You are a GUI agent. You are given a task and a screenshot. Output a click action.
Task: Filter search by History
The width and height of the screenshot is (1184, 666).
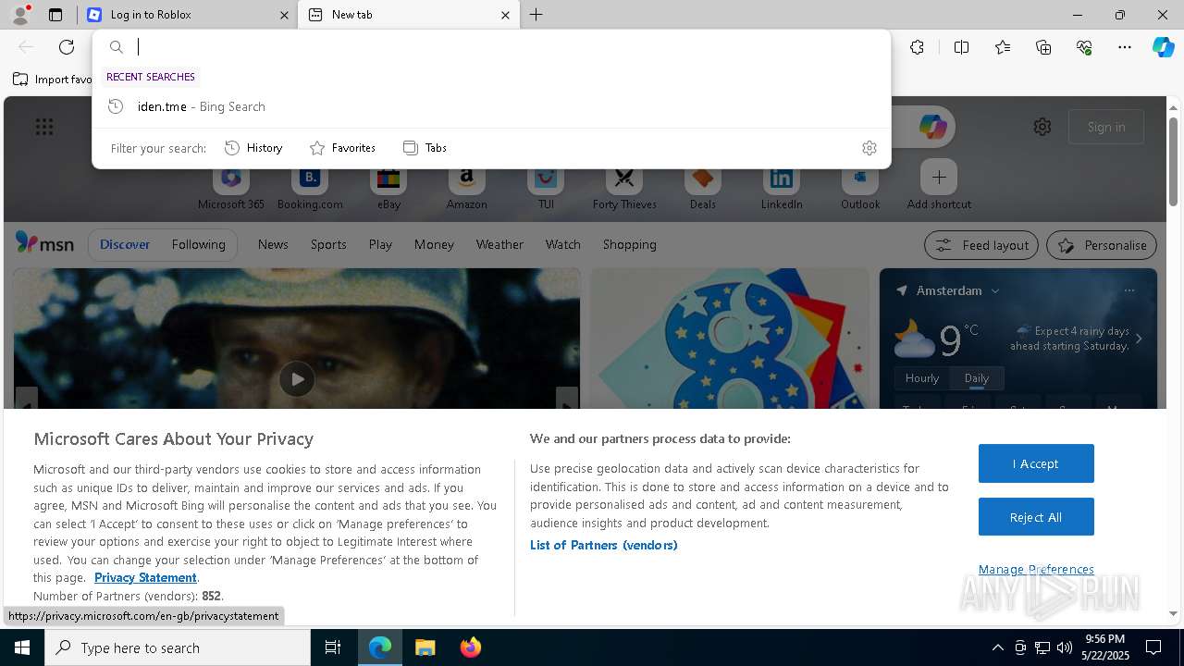253,148
